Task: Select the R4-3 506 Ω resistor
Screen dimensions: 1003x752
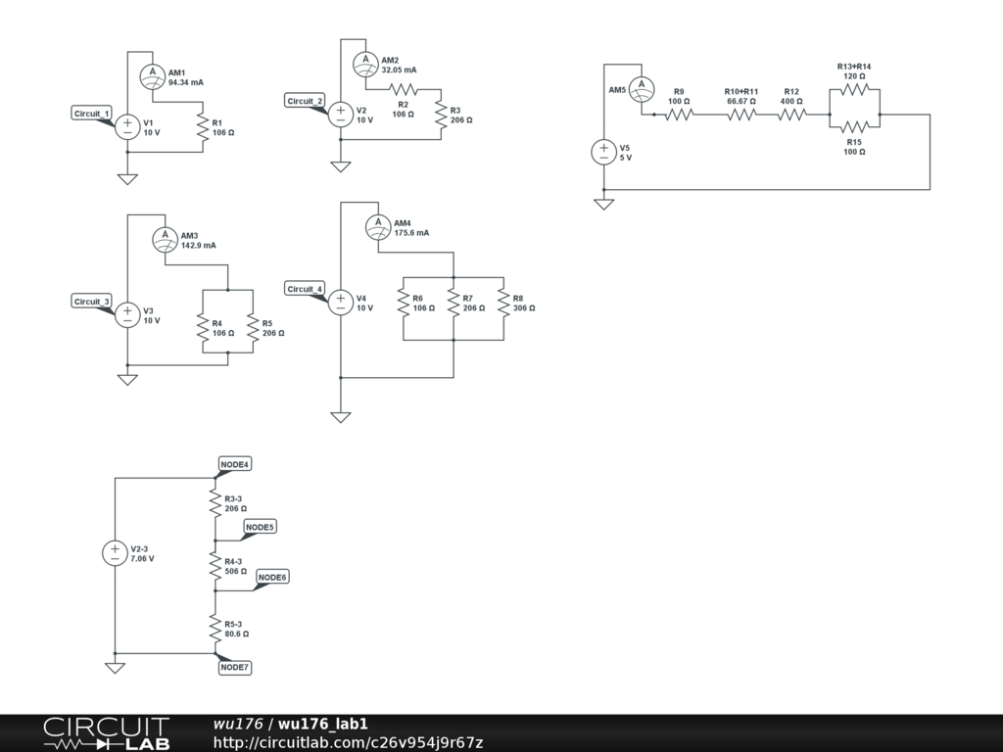Action: (215, 566)
